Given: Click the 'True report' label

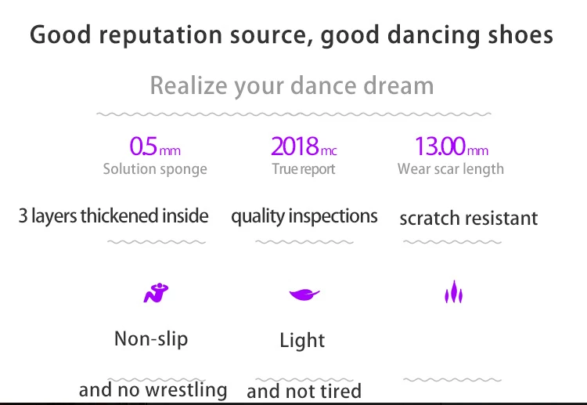Looking at the screenshot, I should point(304,169).
